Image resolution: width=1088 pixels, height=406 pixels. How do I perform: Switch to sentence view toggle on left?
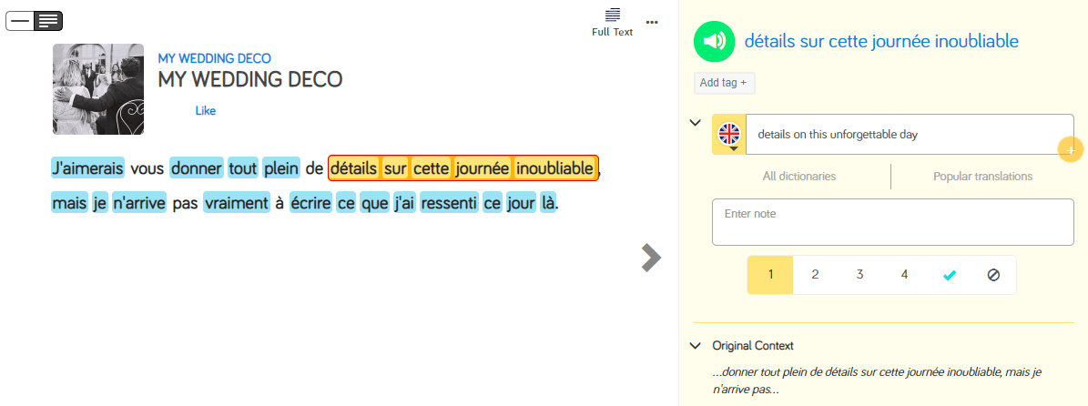[x=20, y=19]
